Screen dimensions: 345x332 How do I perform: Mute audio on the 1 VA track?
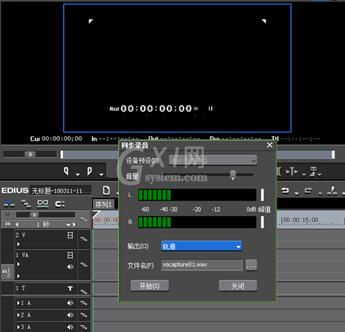coord(70,267)
